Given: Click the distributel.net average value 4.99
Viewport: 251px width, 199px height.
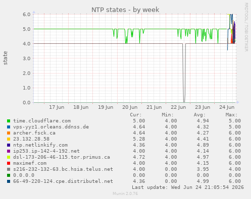Looking at the screenshot, I should 203,181.
